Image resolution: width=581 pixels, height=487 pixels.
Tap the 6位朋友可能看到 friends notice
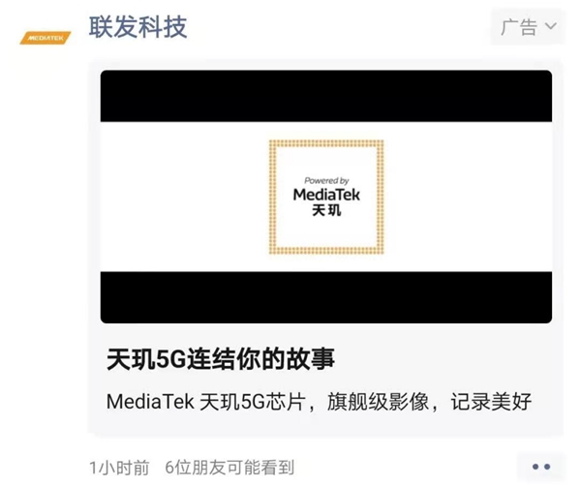(x=229, y=468)
